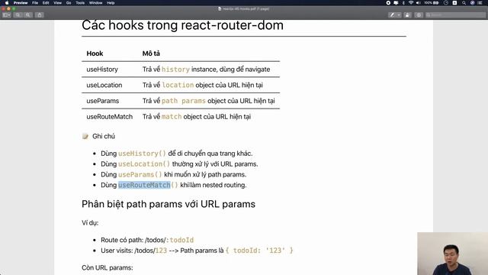Open the sidebar view menu in Preview toolbar
The height and width of the screenshot is (275, 488).
click(x=7, y=15)
